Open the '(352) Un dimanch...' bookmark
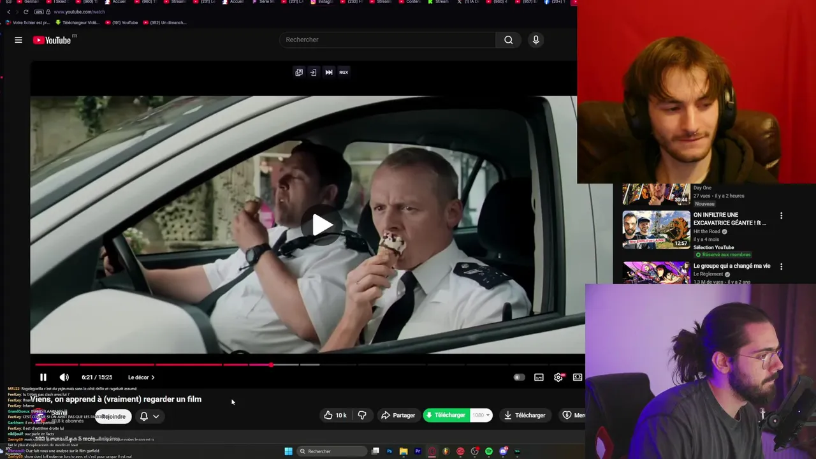This screenshot has width=816, height=459. (165, 22)
